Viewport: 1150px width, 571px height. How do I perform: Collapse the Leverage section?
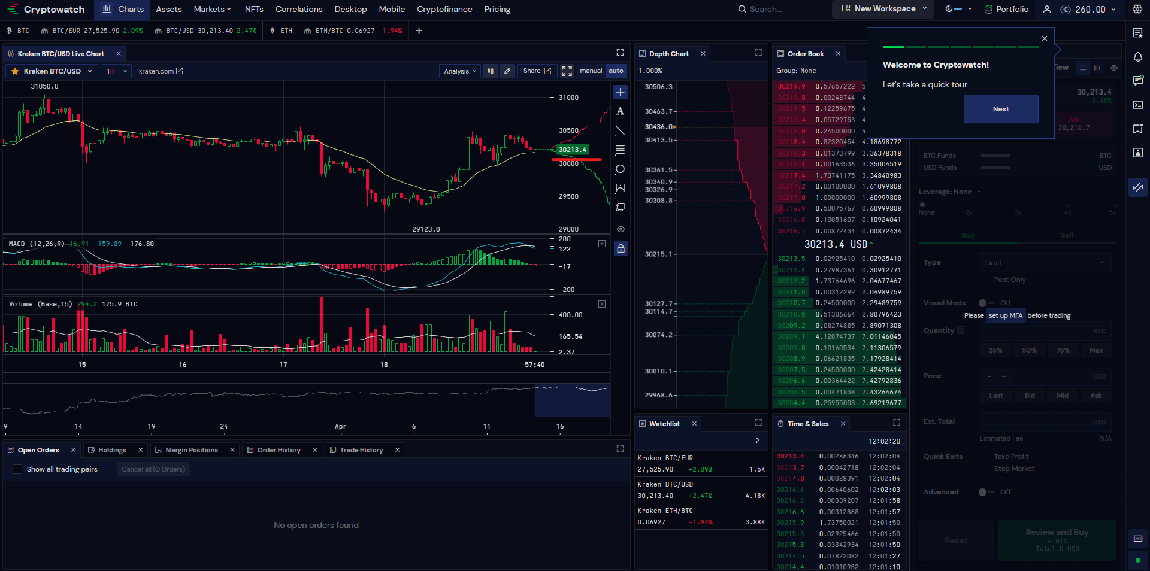(950, 192)
